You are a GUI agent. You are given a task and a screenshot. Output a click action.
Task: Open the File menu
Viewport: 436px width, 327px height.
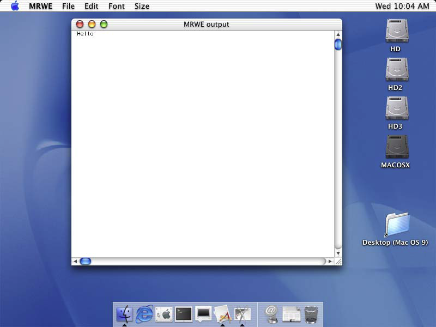point(69,6)
